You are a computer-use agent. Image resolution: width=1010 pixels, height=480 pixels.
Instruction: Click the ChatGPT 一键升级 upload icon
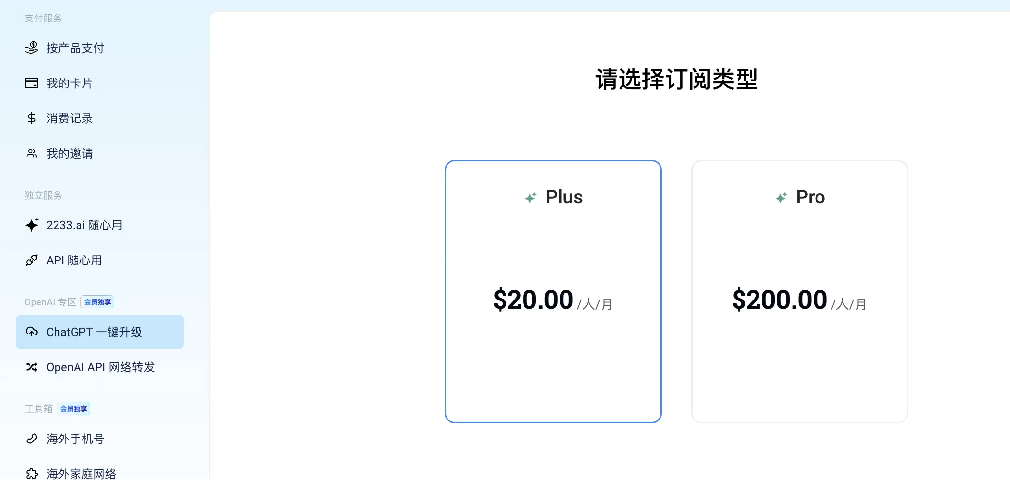coord(32,332)
